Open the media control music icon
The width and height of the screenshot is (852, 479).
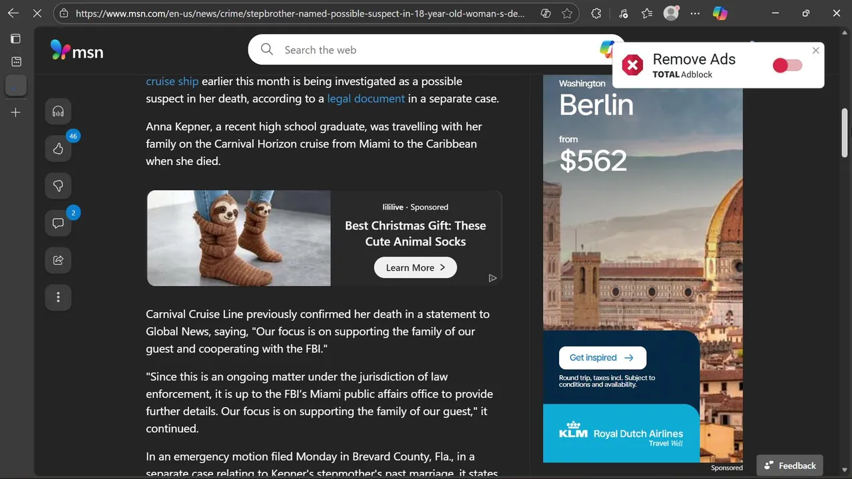(x=623, y=13)
